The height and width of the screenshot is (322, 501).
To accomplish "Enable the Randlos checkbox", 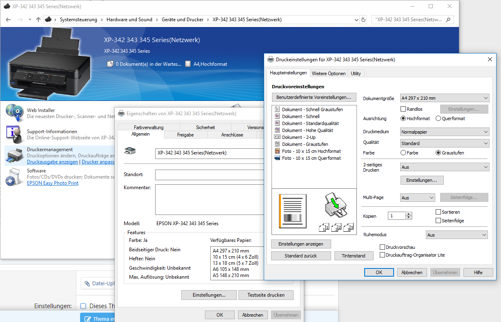I will click(403, 109).
